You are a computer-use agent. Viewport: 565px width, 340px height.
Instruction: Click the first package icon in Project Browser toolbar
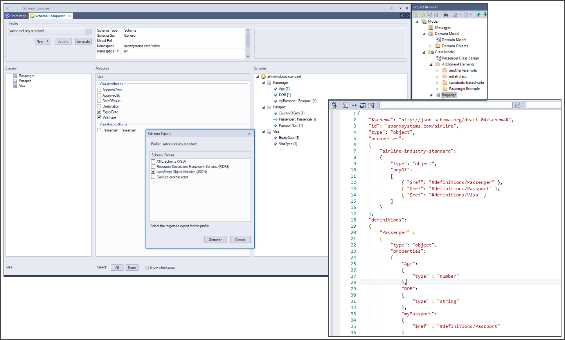point(416,14)
